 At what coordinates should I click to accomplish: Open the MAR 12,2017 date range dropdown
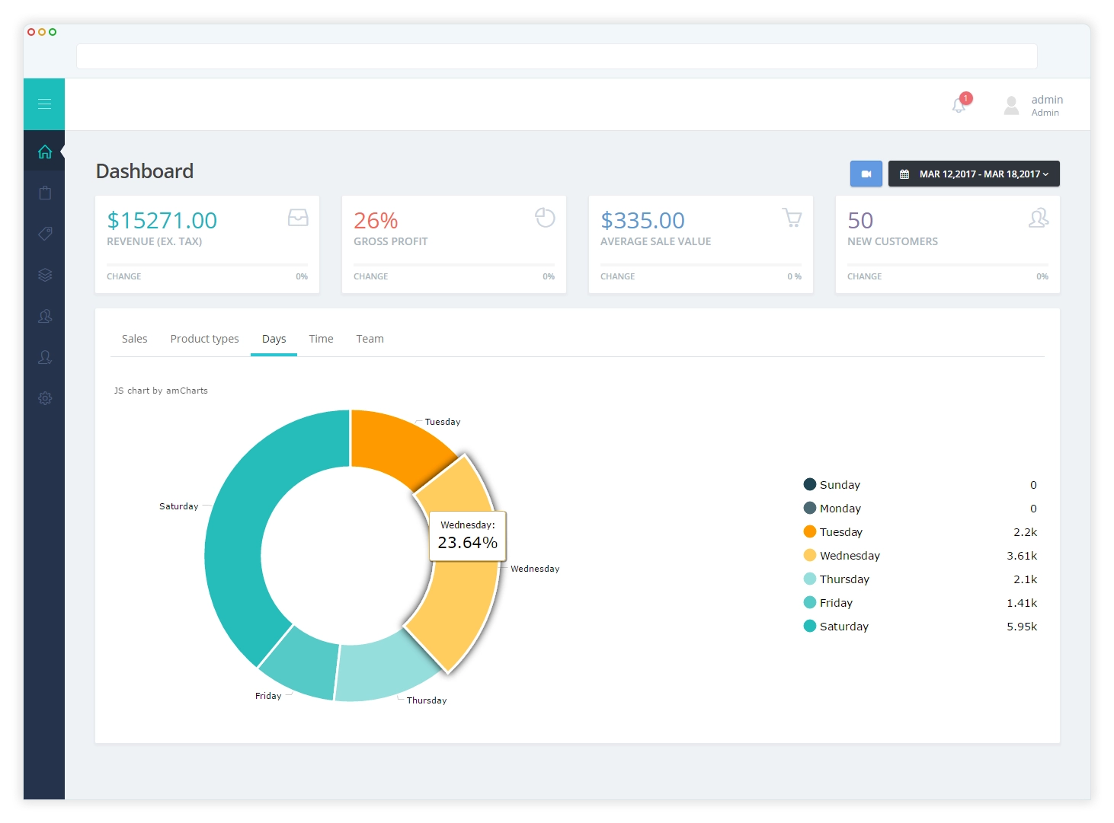974,174
